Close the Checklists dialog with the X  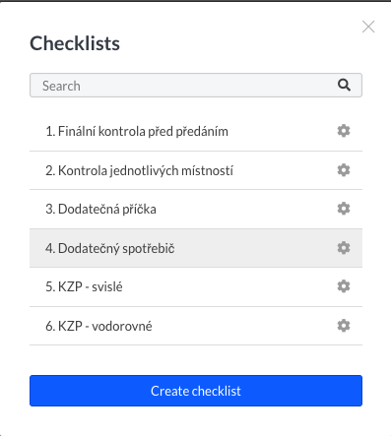point(368,27)
